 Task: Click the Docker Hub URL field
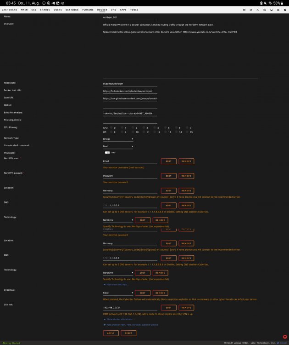click(x=130, y=91)
